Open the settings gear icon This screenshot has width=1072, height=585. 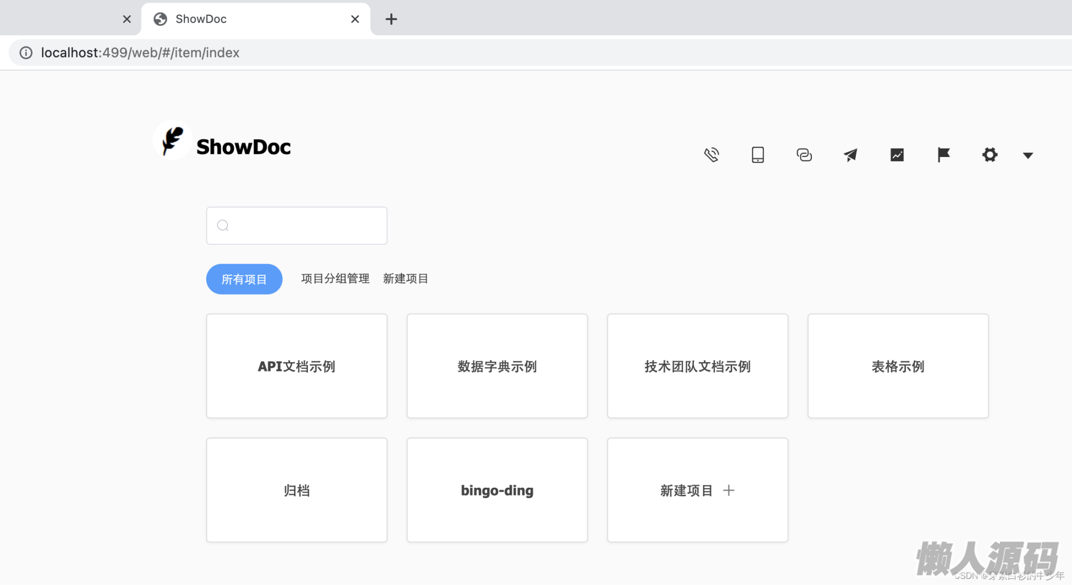(x=990, y=155)
